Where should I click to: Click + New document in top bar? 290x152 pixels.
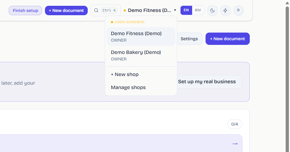coord(66,10)
